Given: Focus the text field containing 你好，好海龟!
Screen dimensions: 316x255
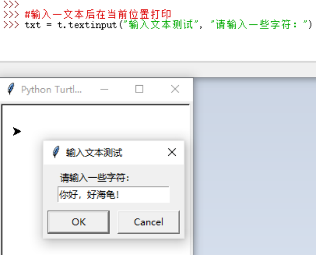Looking at the screenshot, I should (x=114, y=195).
